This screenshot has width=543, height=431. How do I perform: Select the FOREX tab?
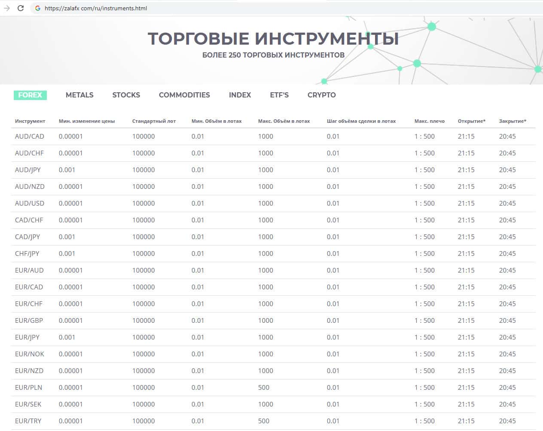click(x=30, y=95)
